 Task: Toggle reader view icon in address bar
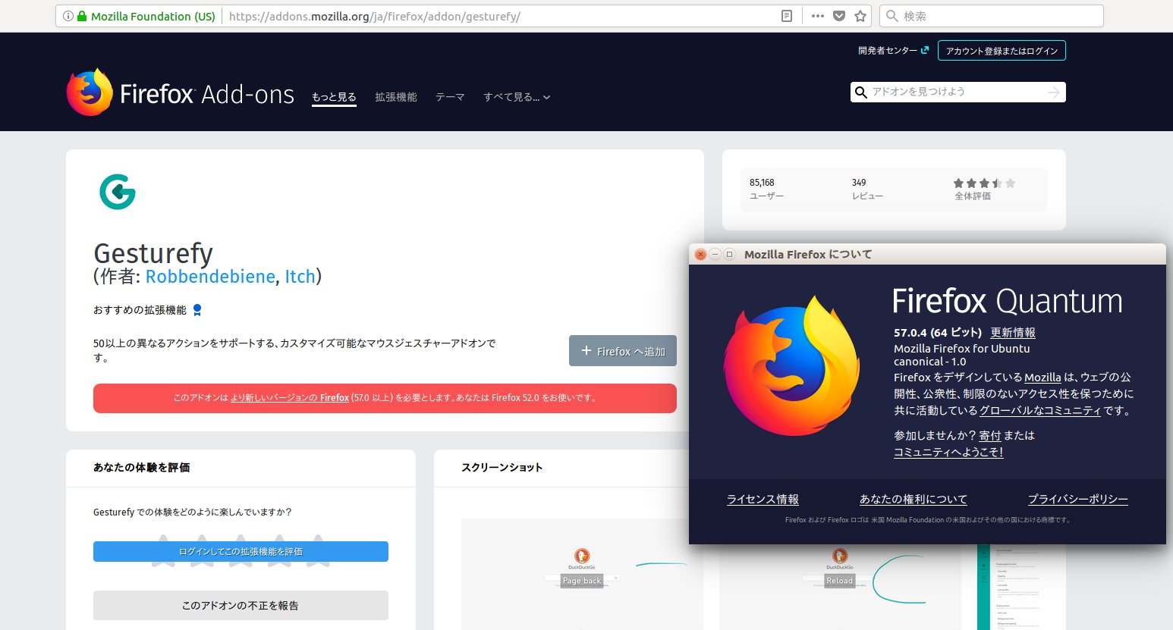(787, 16)
